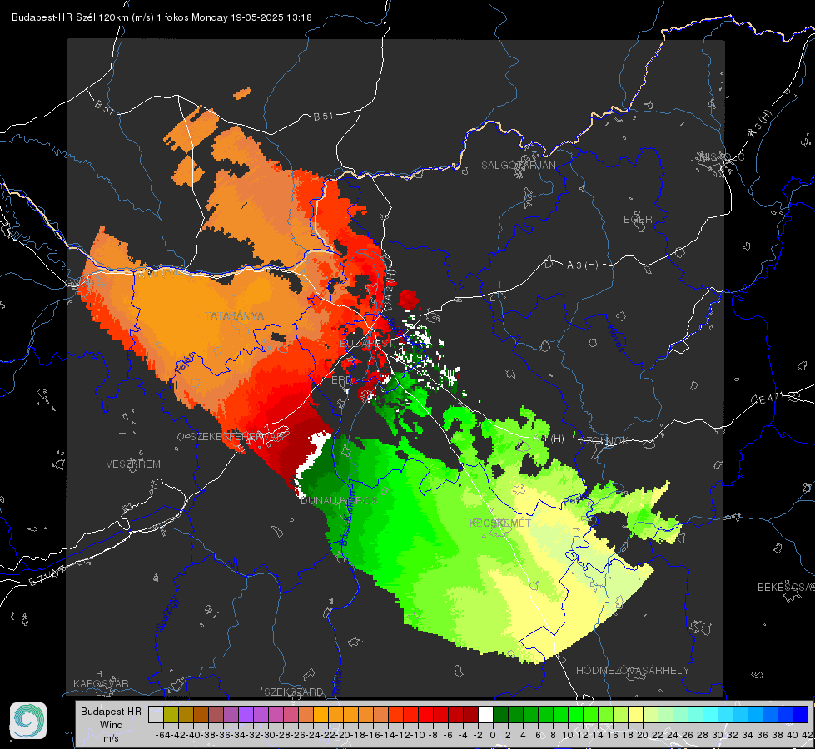815x749 pixels.
Task: Click the A 4 (H) road label
Action: point(549,439)
